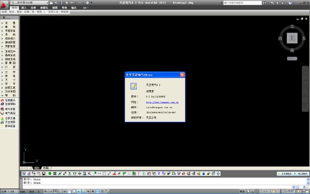Click the blue padlock icon in lower toolbar
310x194 pixels.
[204, 174]
